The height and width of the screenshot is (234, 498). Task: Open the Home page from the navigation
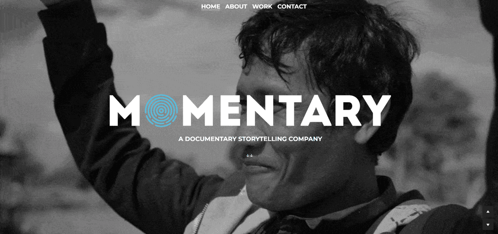point(211,6)
